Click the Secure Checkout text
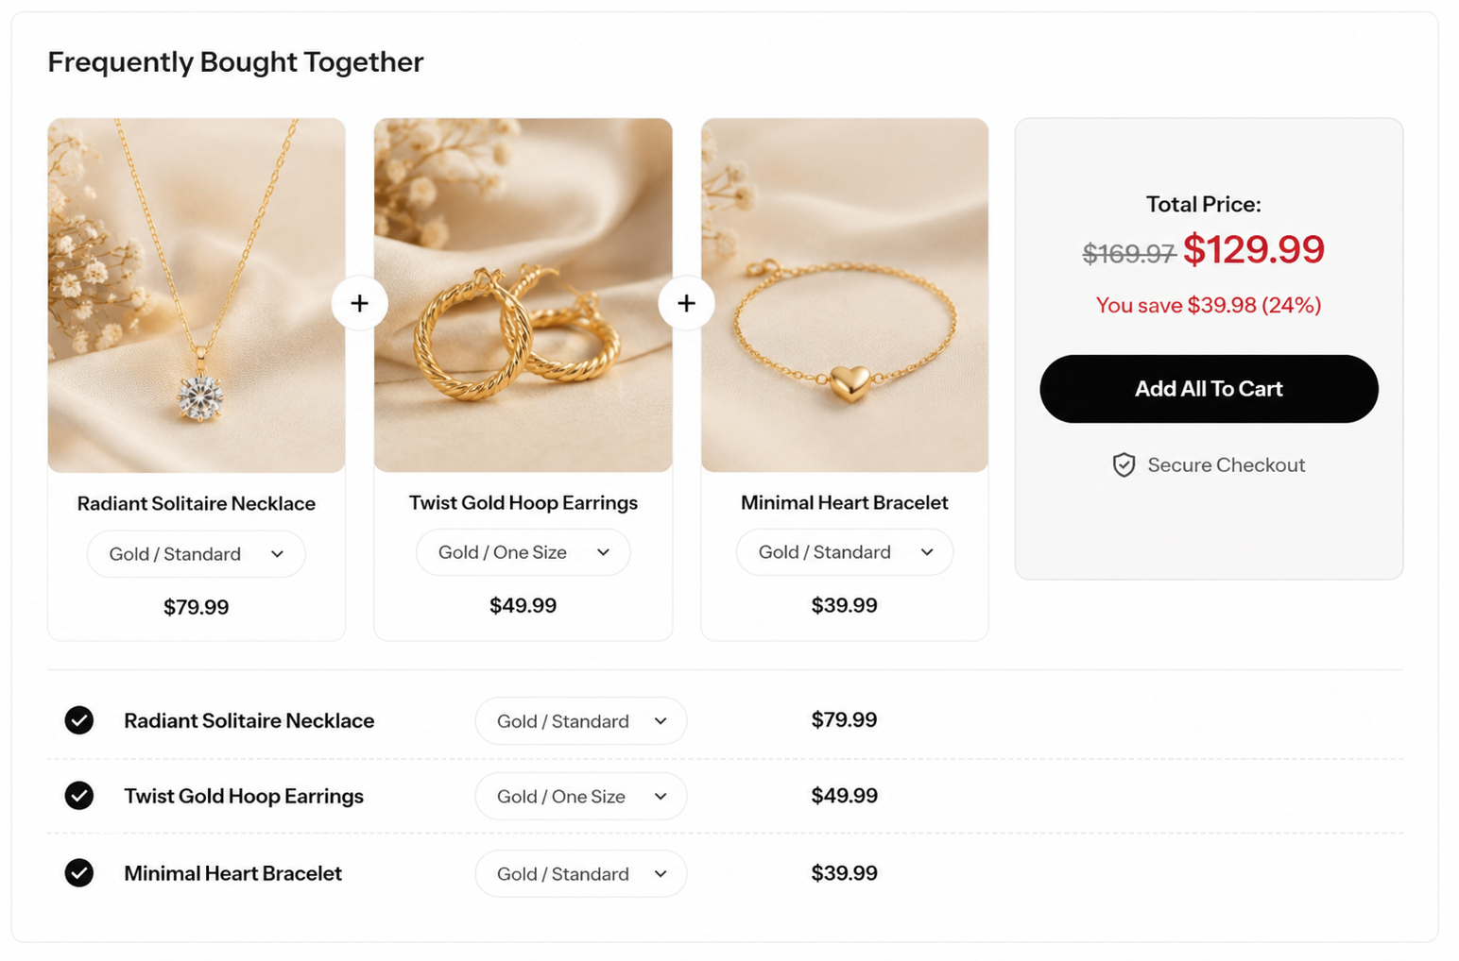This screenshot has width=1459, height=961. pyautogui.click(x=1227, y=465)
